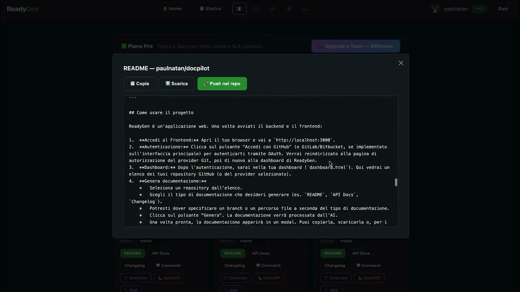Click the master branch field, middle card

252,241
